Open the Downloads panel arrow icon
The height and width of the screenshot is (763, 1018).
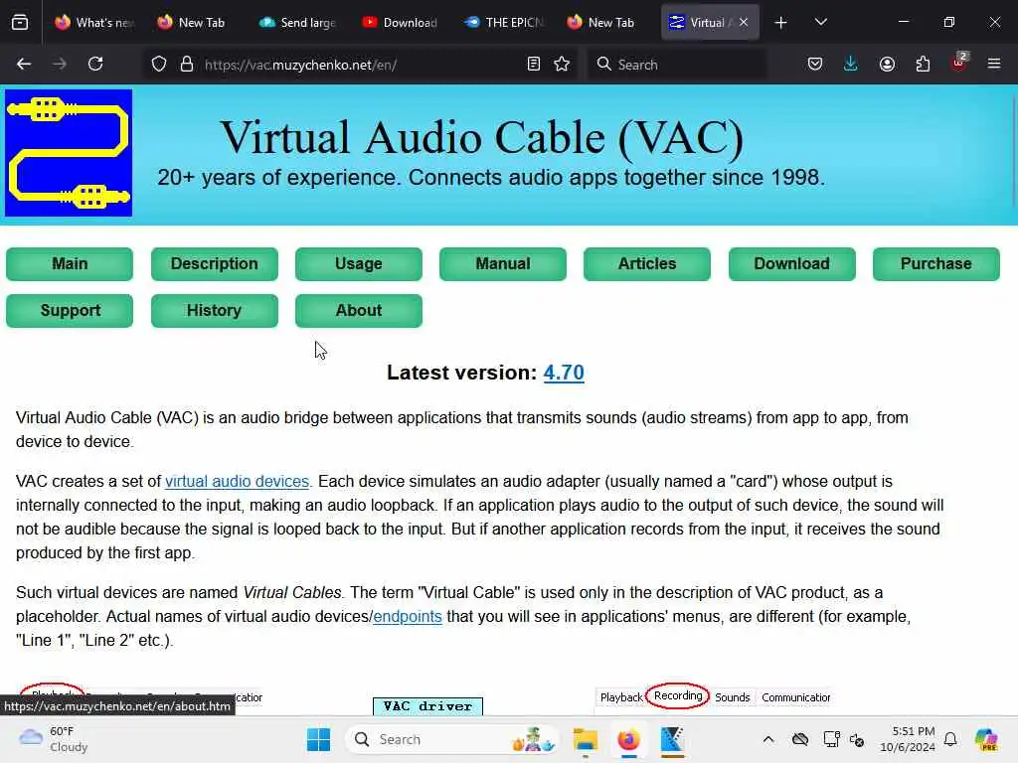(851, 65)
